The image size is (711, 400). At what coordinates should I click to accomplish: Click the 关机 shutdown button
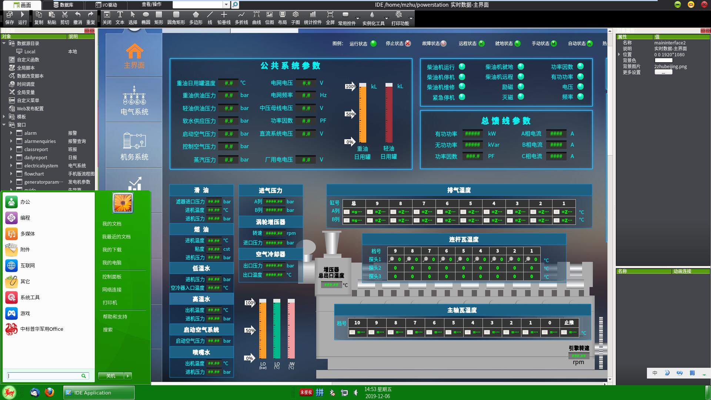tap(111, 376)
